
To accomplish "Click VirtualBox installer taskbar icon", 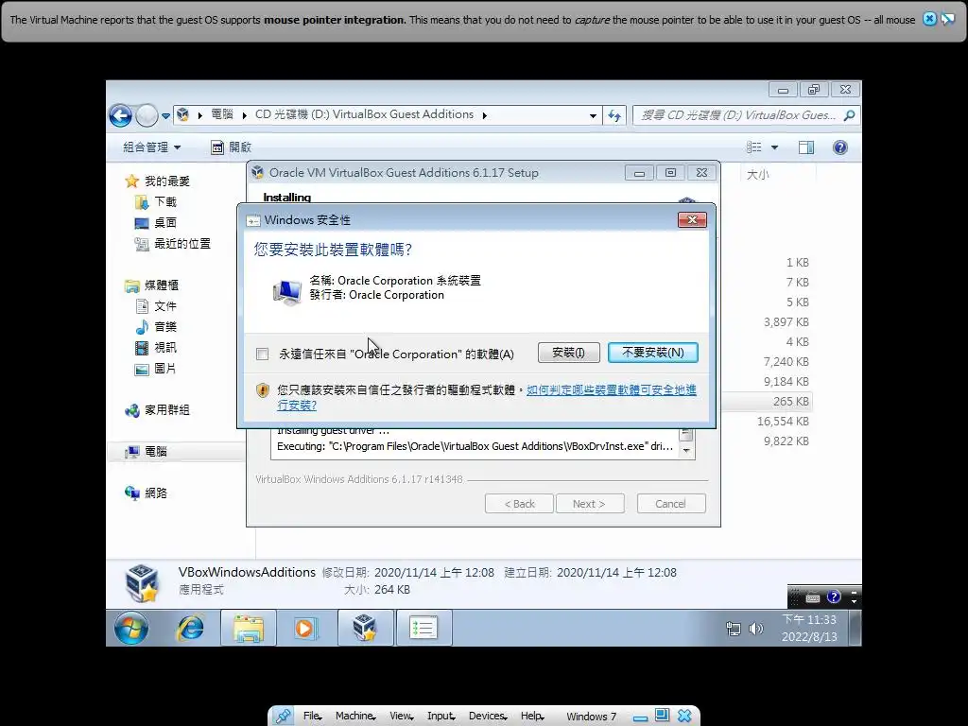I will point(365,629).
